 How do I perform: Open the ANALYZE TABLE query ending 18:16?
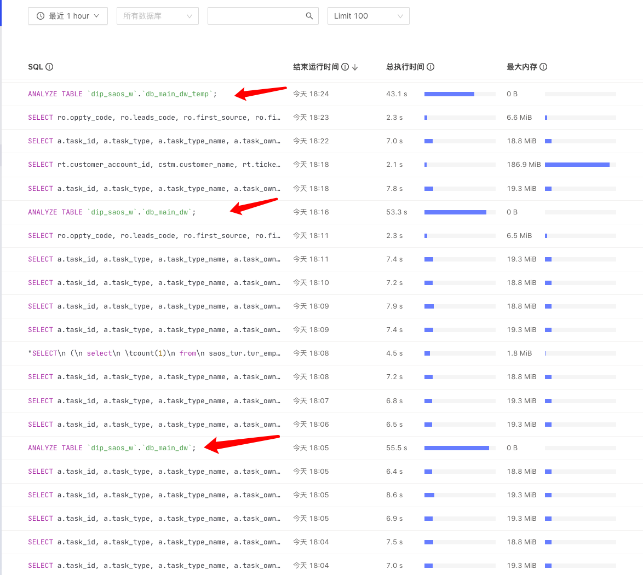112,212
